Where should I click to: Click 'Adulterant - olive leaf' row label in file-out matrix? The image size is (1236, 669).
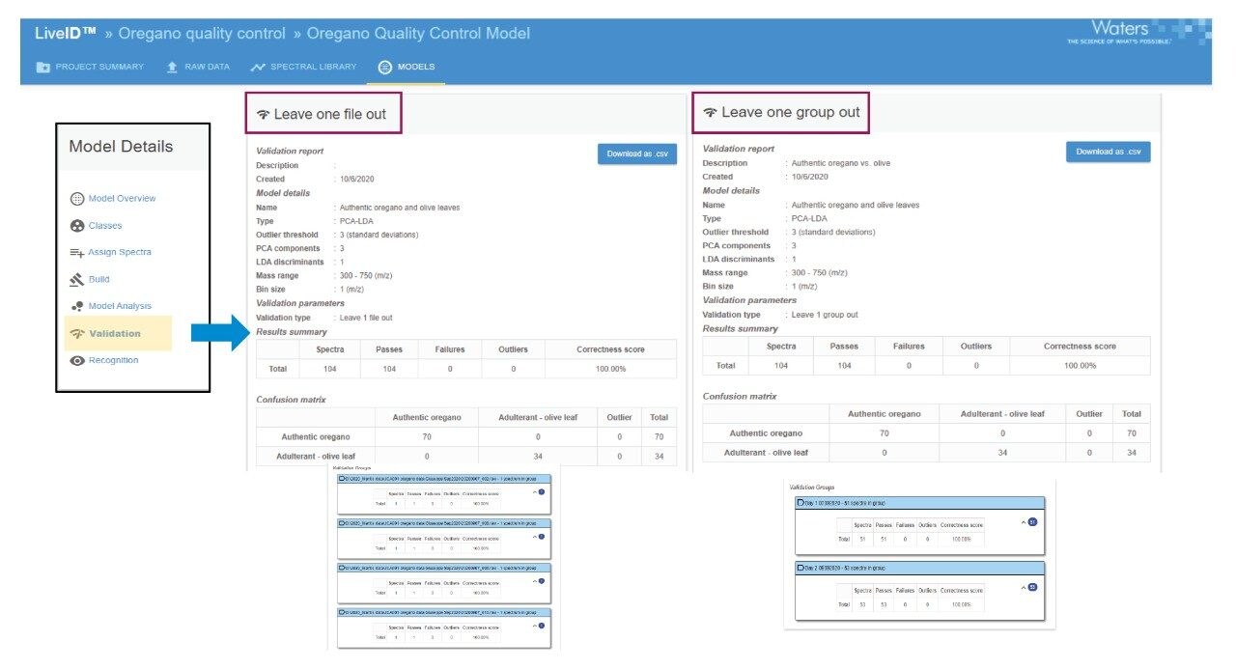coord(318,456)
